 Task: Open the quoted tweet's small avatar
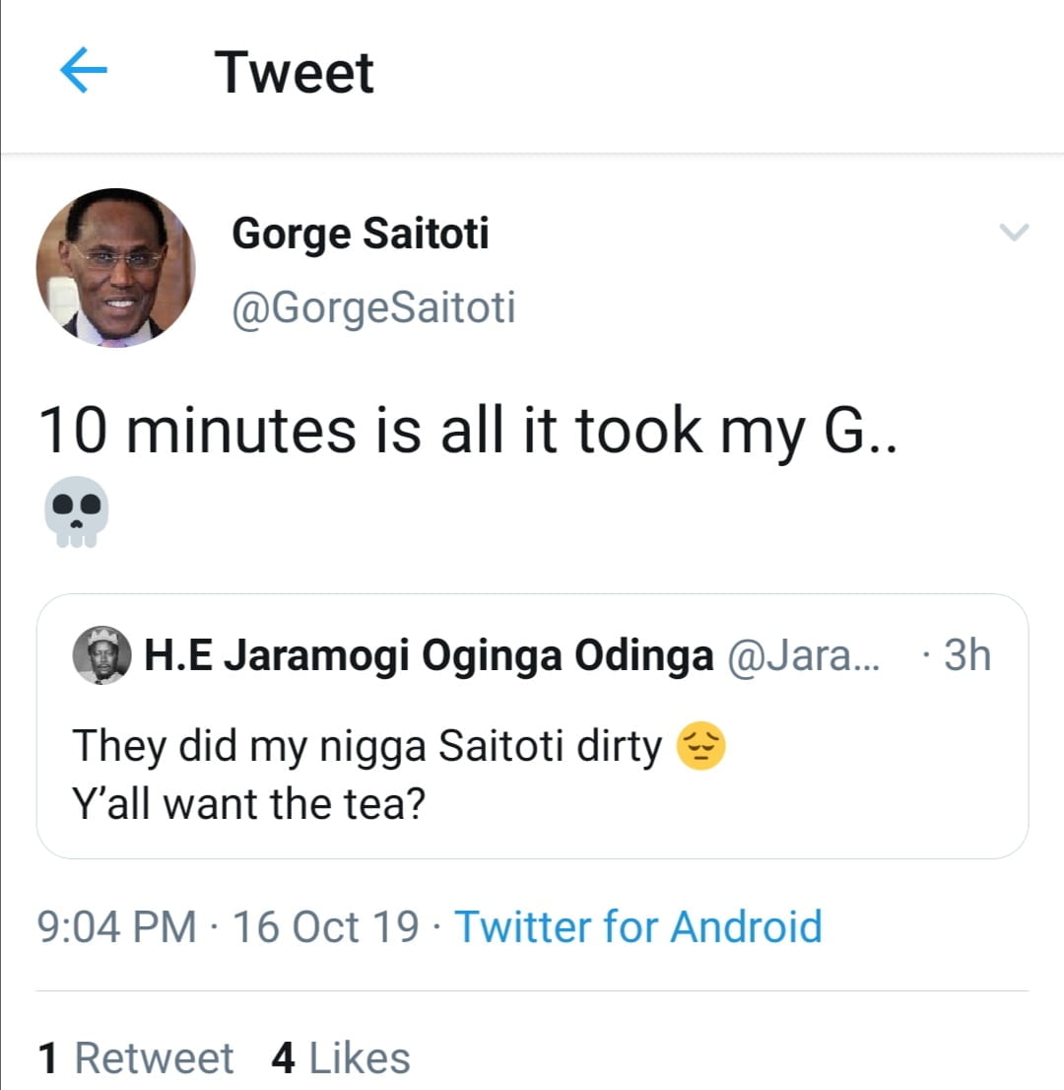tap(102, 655)
